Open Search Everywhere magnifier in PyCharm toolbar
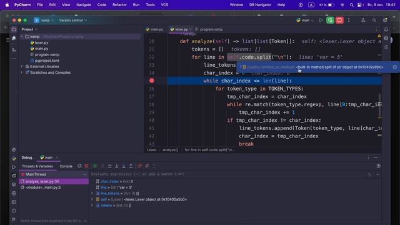 pyautogui.click(x=374, y=20)
